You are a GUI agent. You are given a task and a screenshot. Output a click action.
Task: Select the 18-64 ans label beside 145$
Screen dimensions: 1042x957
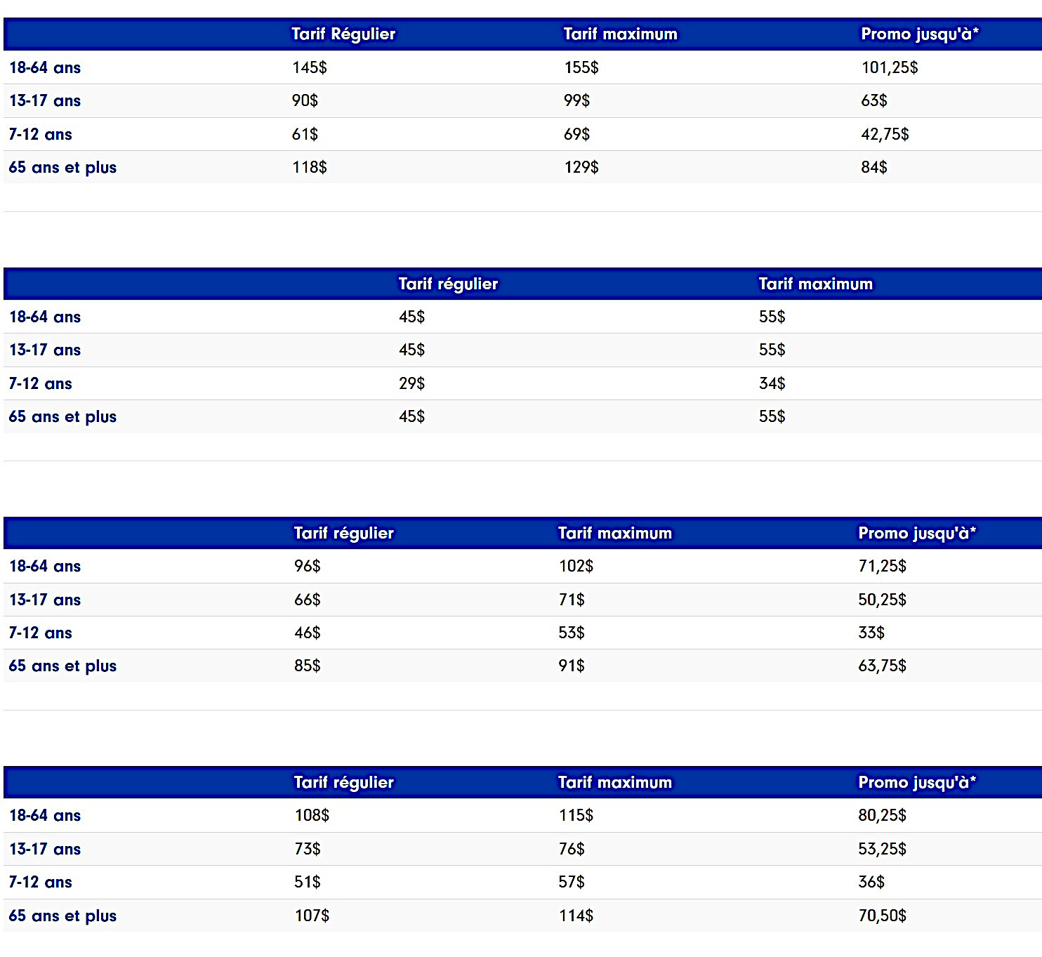click(45, 67)
